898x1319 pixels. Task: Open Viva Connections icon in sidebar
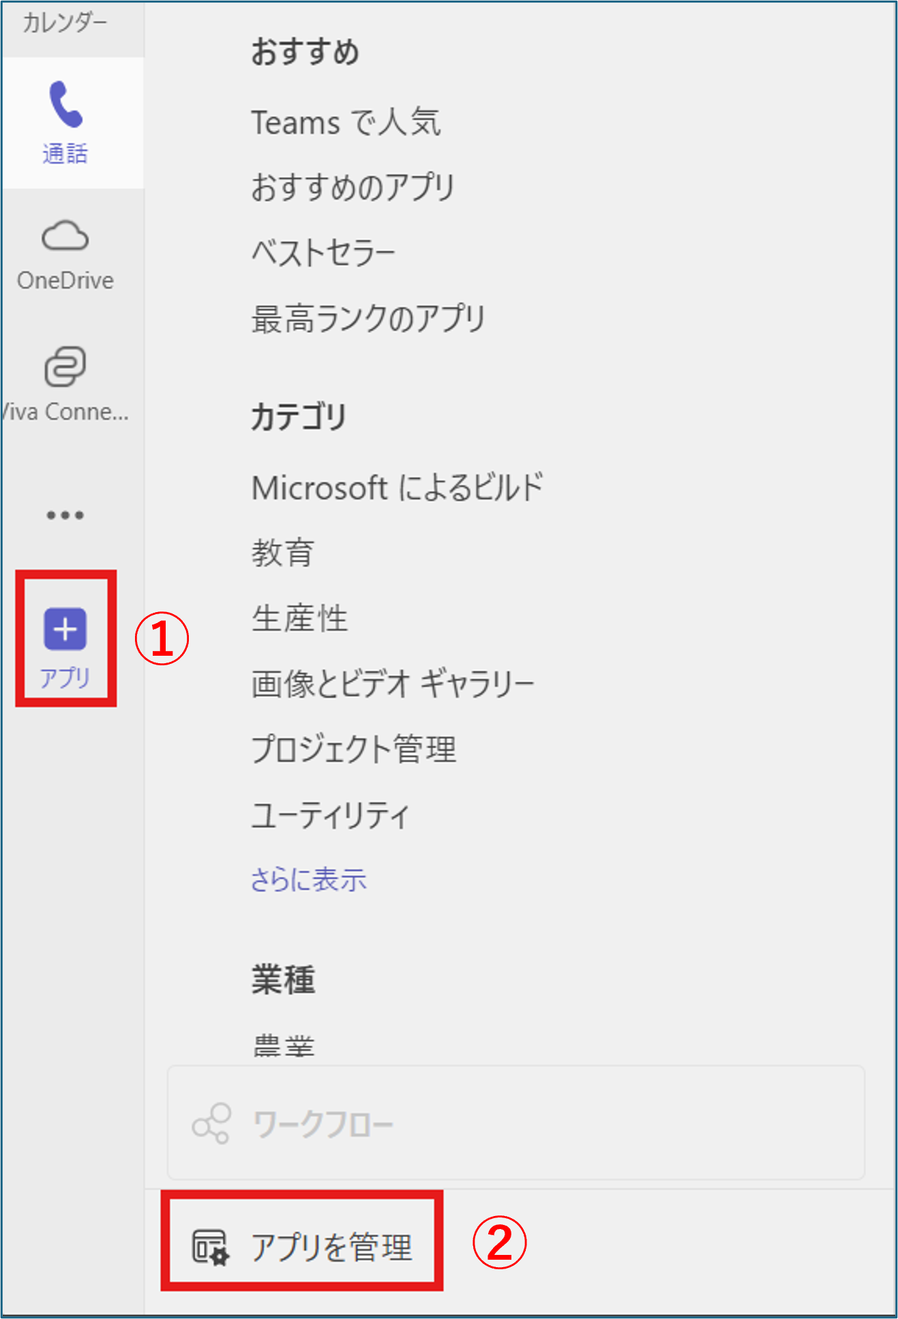coord(65,367)
